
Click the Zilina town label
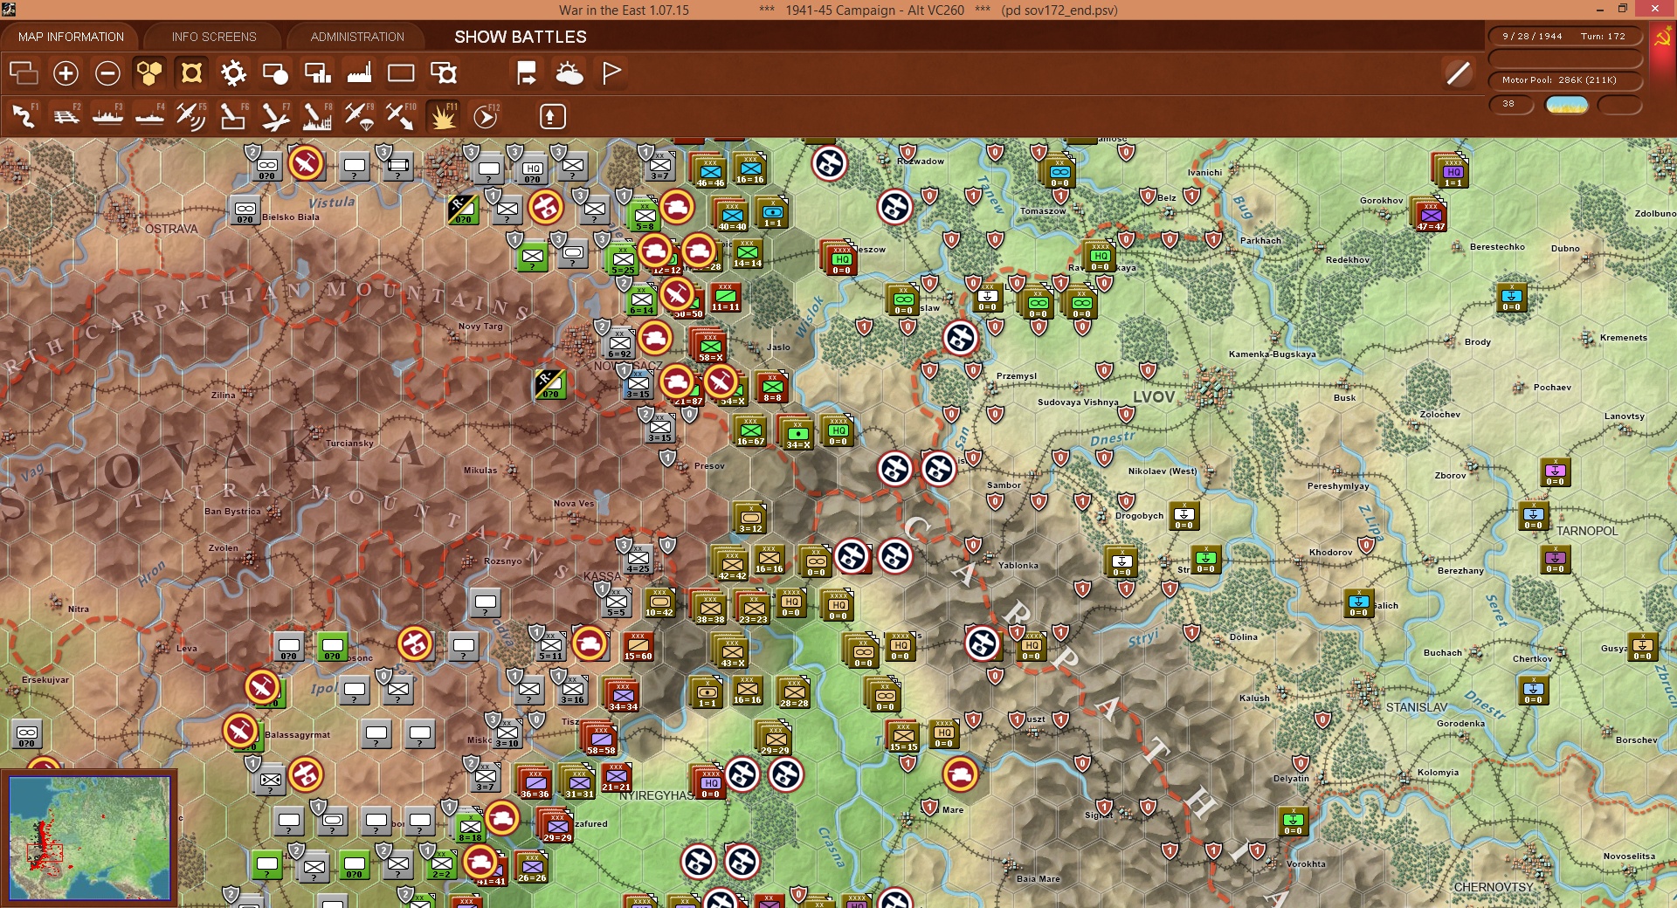[x=224, y=396]
